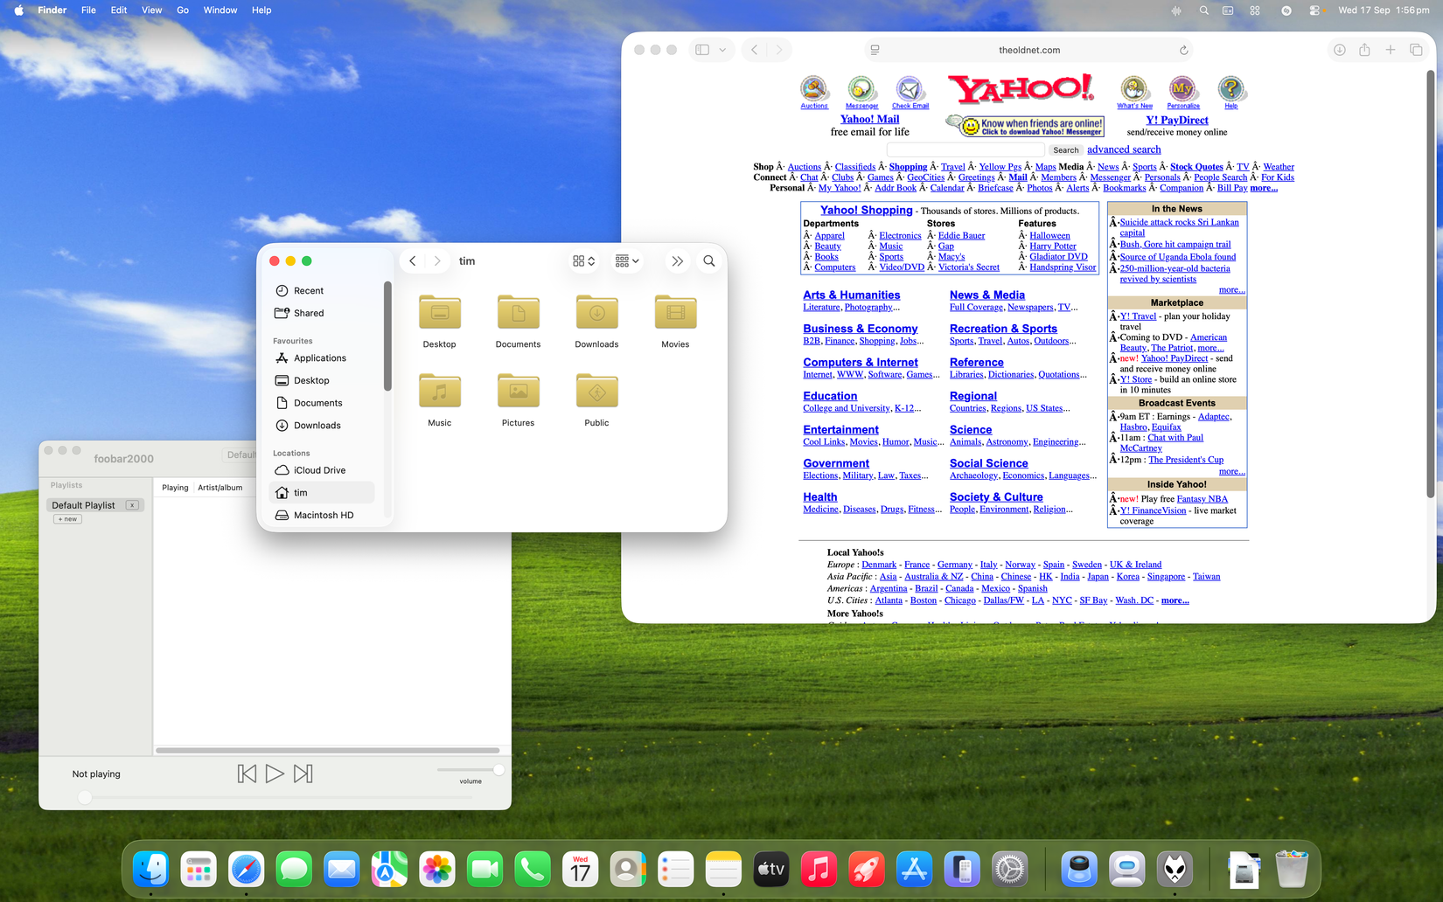Skip to previous track in foobar2000
This screenshot has width=1443, height=902.
point(247,774)
